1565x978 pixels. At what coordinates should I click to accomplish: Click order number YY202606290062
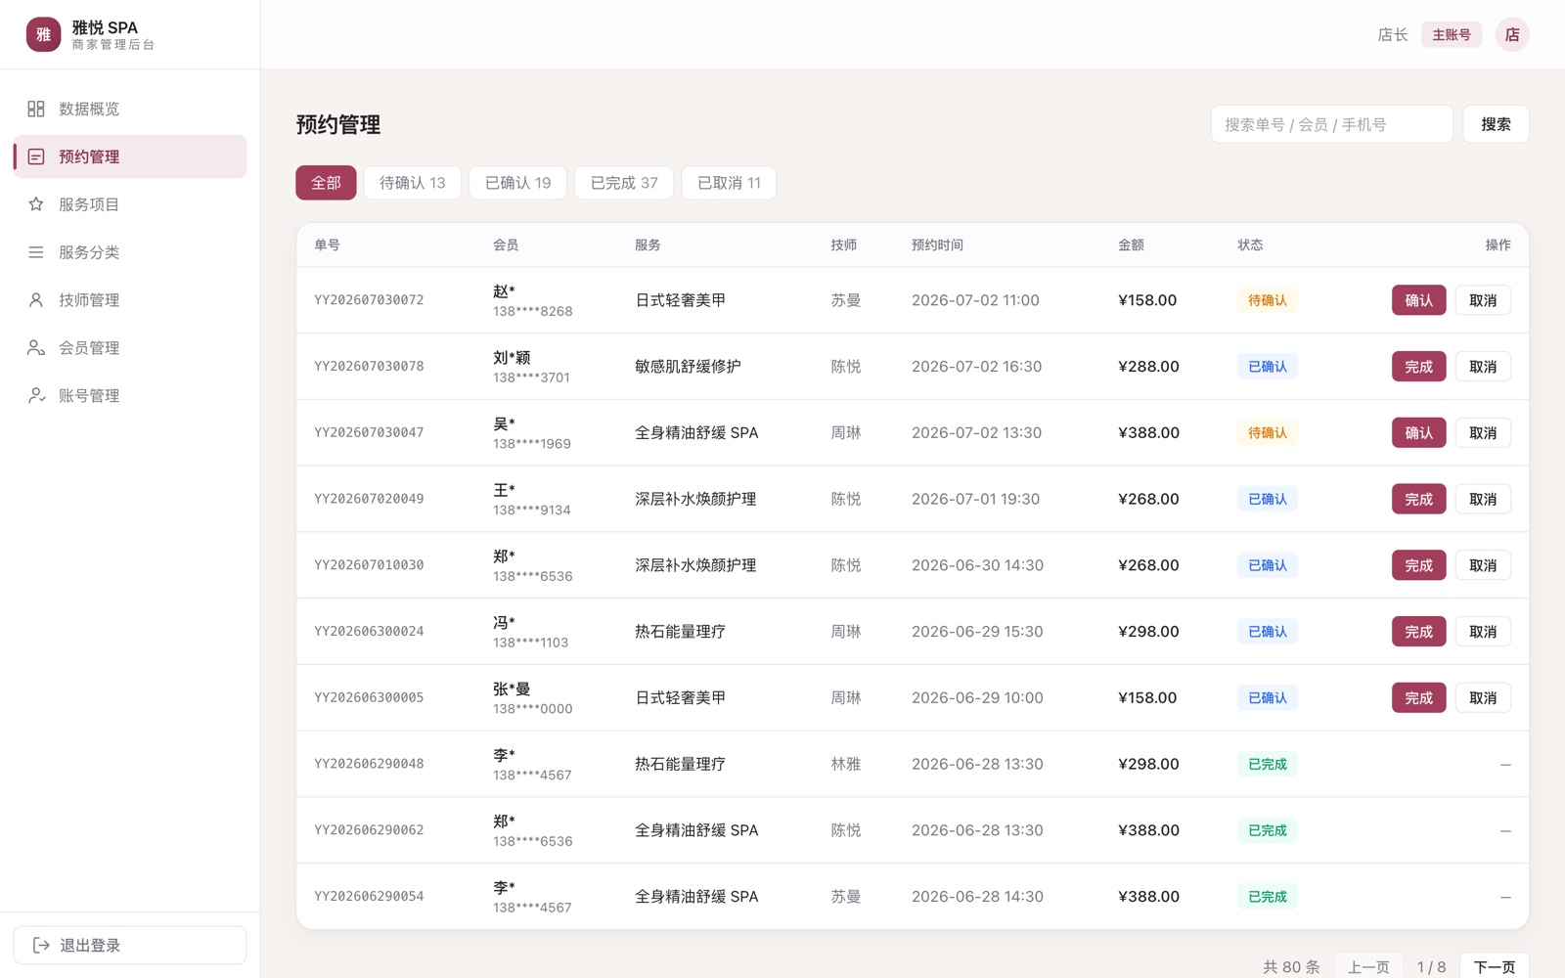click(x=369, y=830)
